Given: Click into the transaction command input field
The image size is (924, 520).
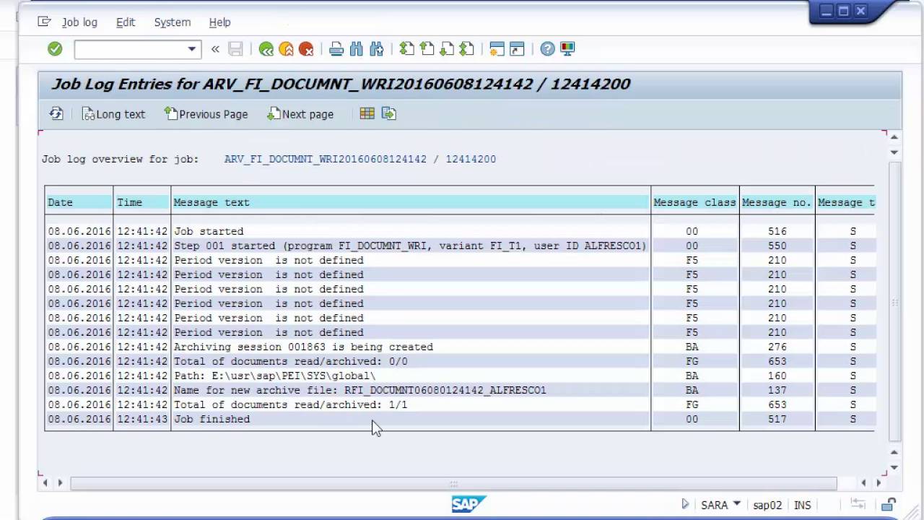Looking at the screenshot, I should (x=130, y=49).
